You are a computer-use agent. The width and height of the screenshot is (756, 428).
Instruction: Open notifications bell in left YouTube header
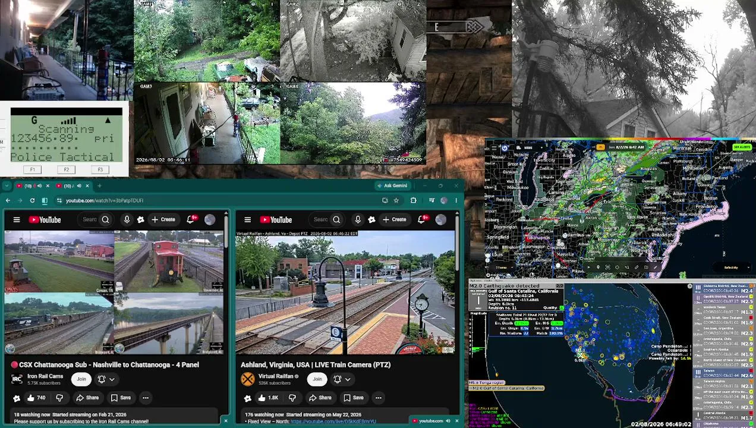(x=191, y=220)
